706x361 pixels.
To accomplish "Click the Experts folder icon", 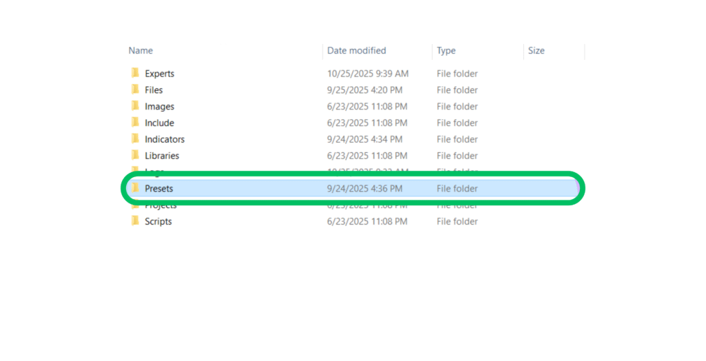I will tap(135, 73).
